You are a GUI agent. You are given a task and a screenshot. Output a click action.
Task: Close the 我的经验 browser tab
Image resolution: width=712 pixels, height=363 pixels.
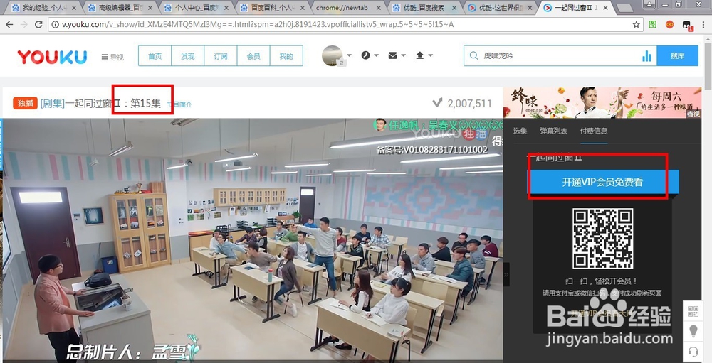(74, 8)
